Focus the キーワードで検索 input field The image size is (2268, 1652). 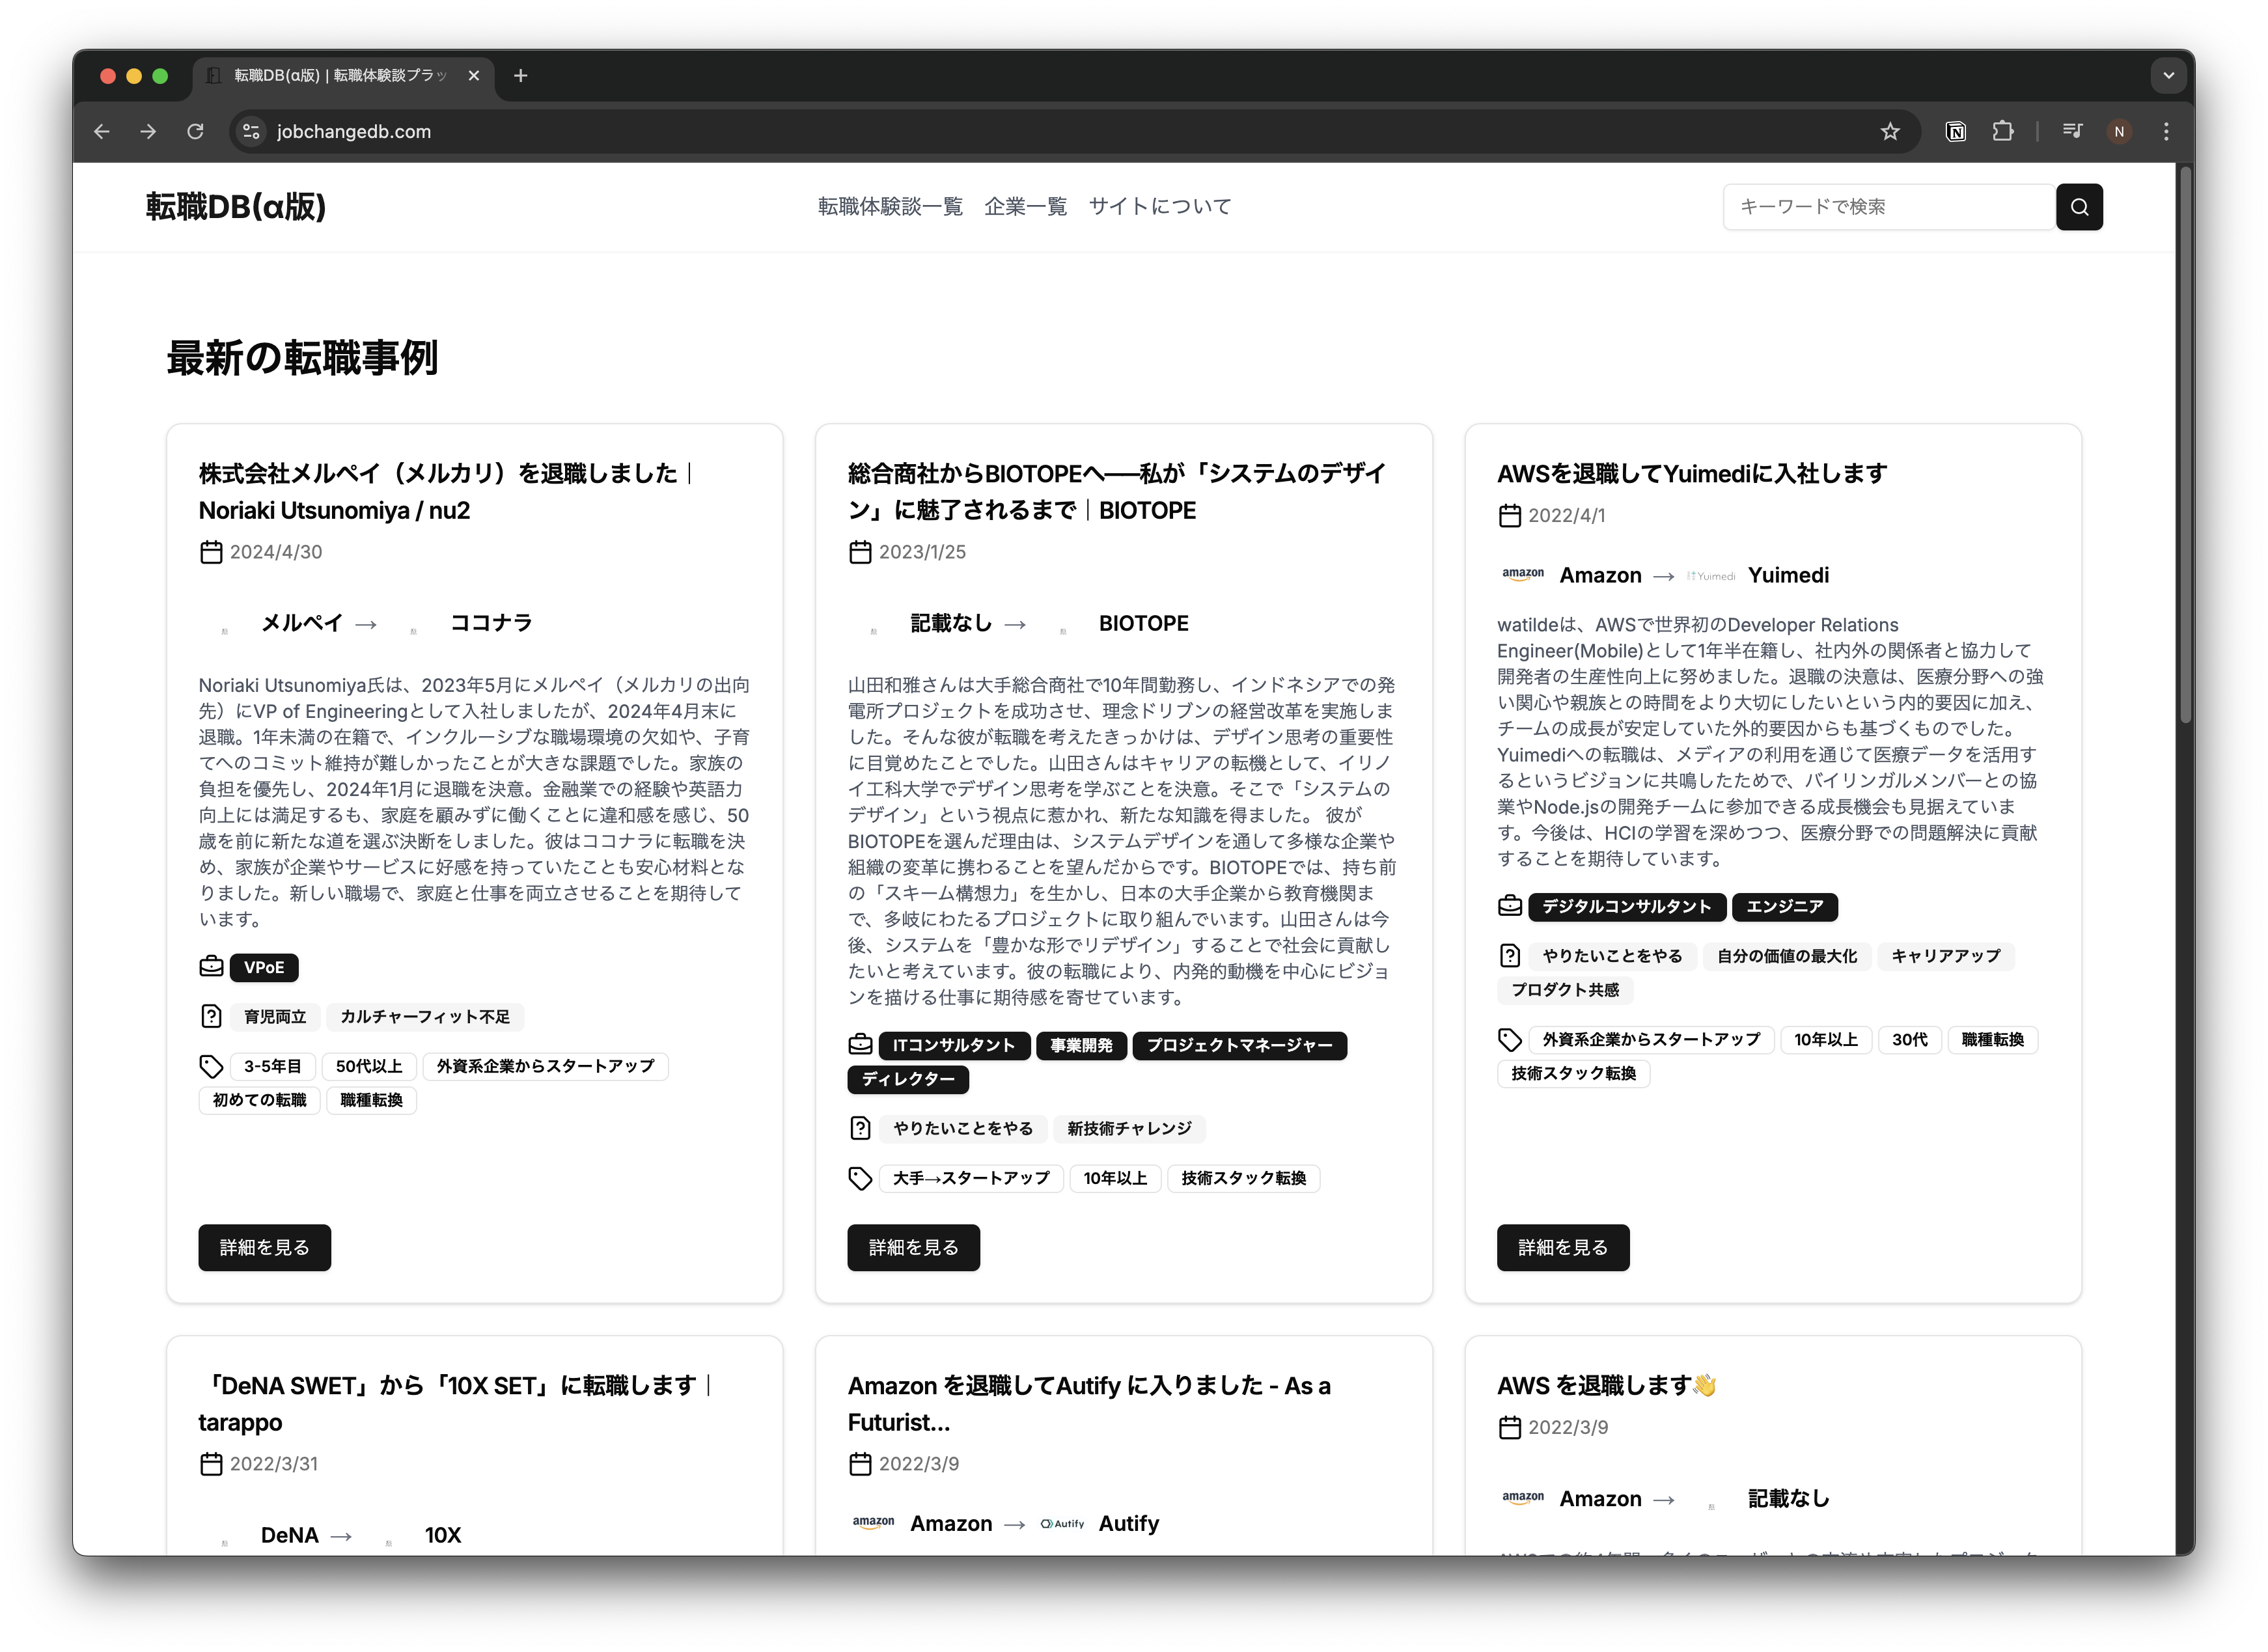1888,207
